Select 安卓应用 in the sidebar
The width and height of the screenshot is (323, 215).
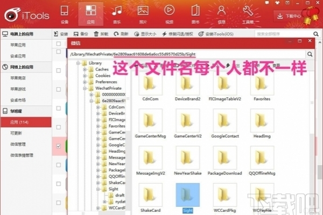(18, 56)
